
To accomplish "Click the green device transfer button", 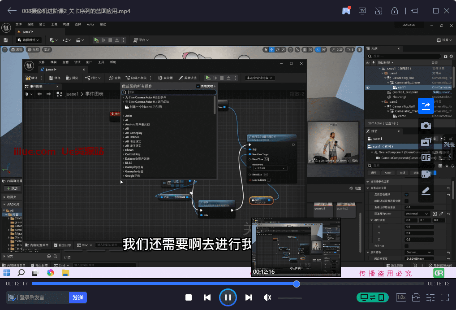I will pyautogui.click(x=372, y=297).
